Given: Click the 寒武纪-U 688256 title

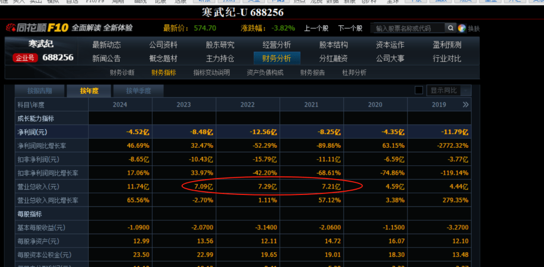Looking at the screenshot, I should (242, 13).
